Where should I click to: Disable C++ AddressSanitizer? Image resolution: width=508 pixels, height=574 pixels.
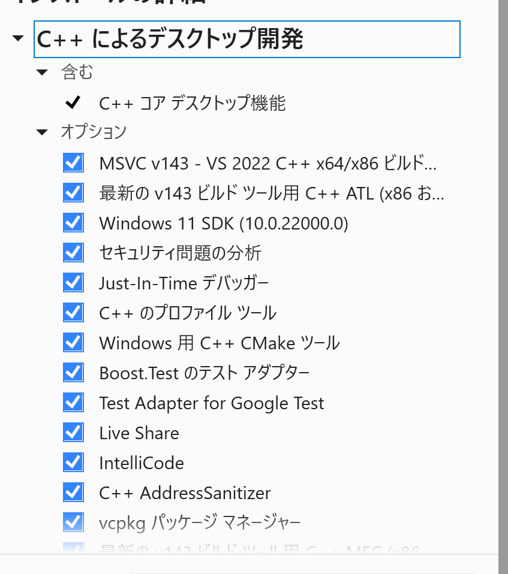[x=73, y=492]
